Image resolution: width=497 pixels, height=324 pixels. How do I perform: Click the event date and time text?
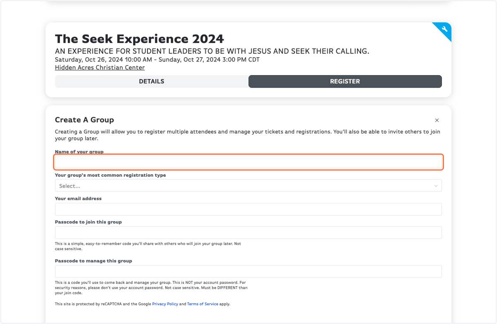(157, 59)
